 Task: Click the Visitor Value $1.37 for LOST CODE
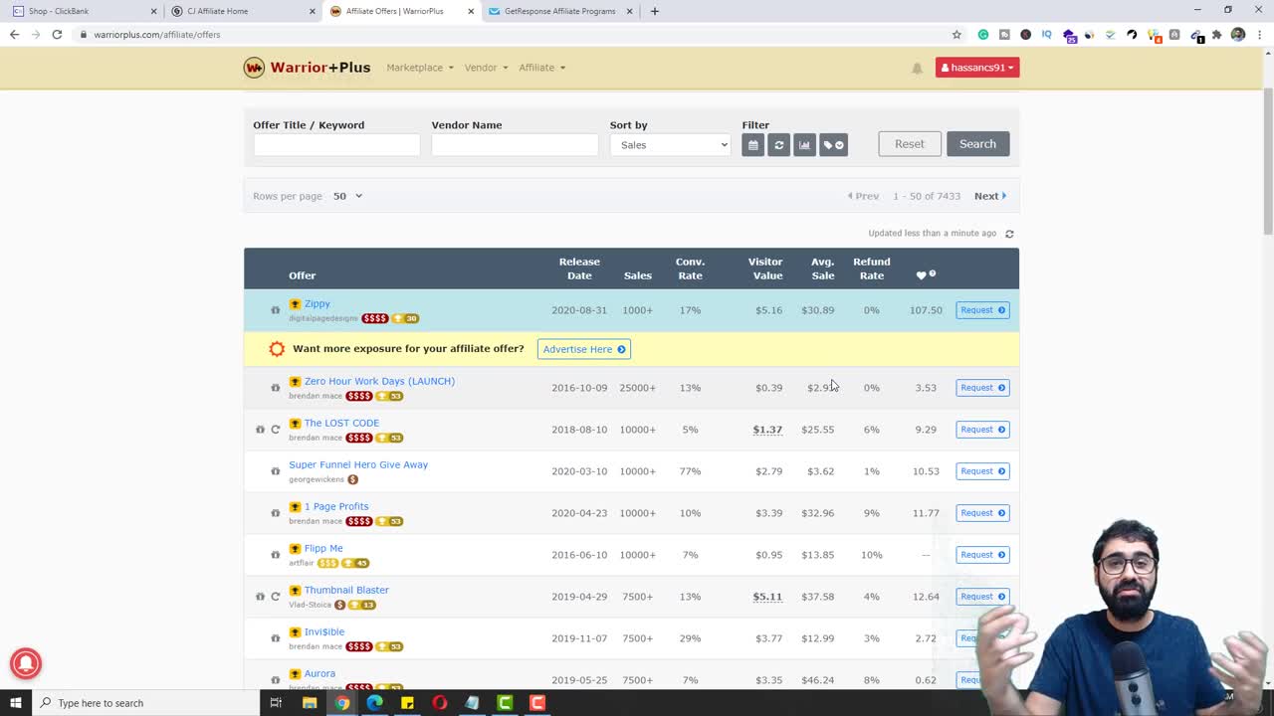[767, 430]
